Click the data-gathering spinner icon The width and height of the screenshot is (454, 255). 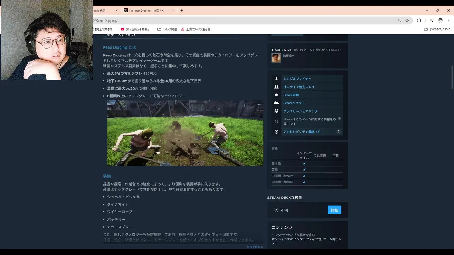click(x=276, y=121)
